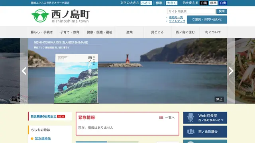Click ご意見・お問い合わせ button

pos(207,19)
